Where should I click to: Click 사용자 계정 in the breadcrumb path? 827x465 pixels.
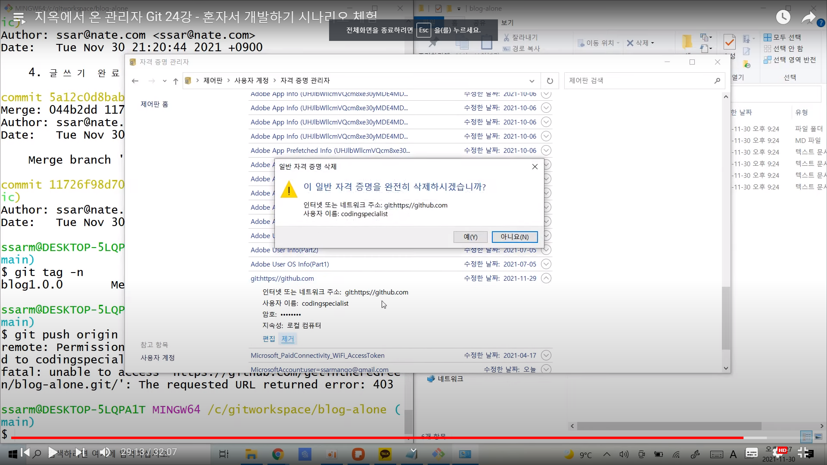[251, 81]
